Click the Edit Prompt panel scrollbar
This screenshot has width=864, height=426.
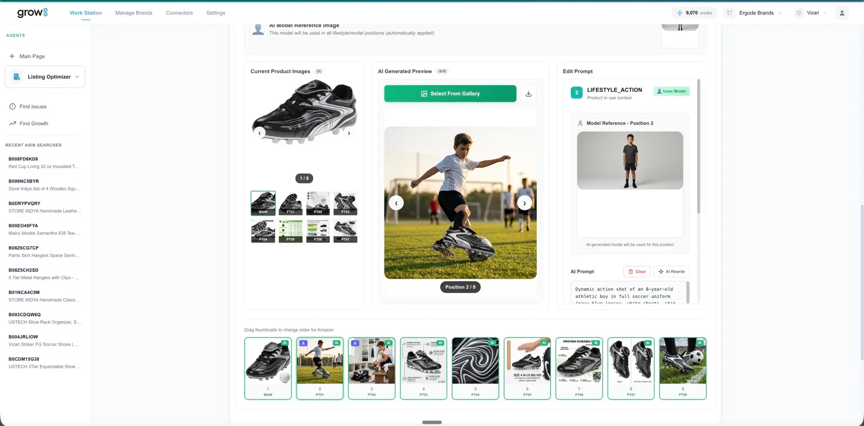click(x=699, y=146)
